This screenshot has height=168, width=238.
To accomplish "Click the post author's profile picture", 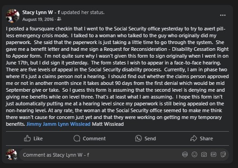I will coord(13,16).
